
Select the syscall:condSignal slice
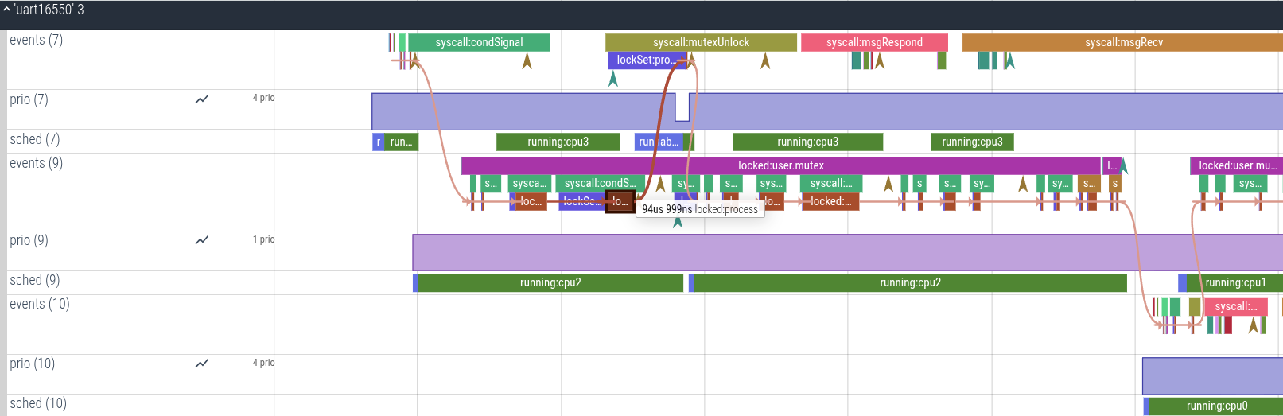coord(479,42)
